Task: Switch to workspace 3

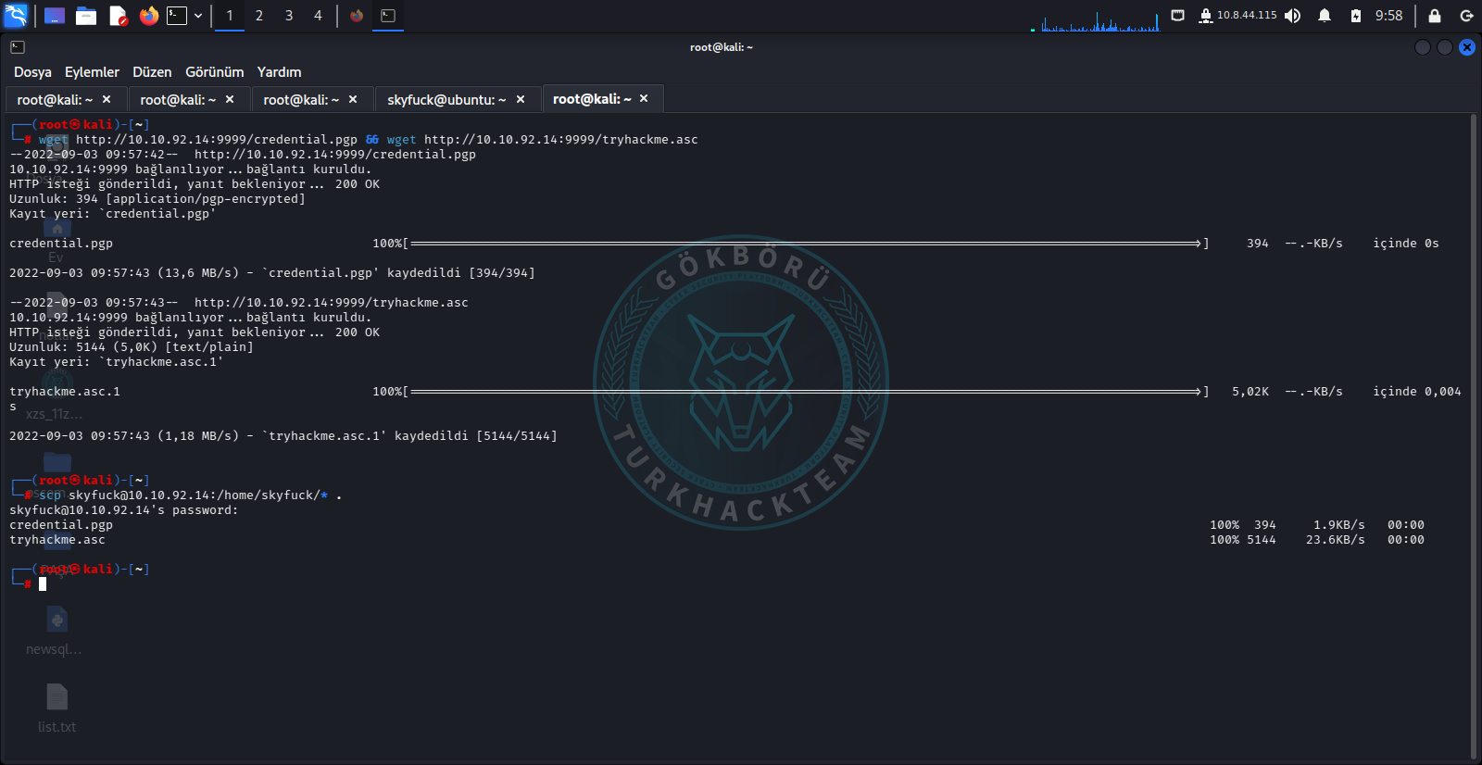Action: pyautogui.click(x=289, y=16)
